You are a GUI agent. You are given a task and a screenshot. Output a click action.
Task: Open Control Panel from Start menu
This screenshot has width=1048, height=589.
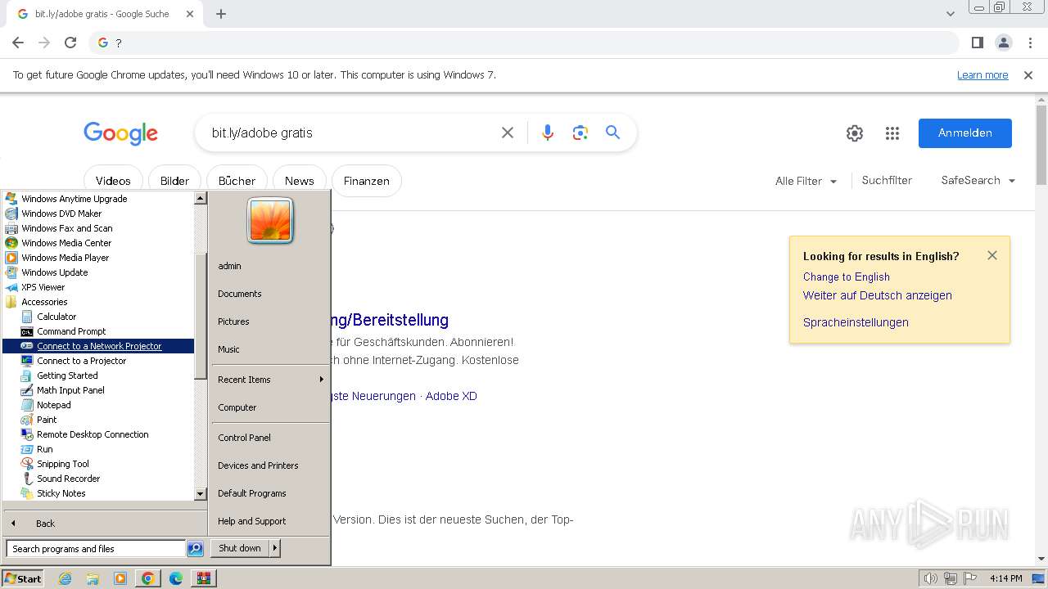(244, 438)
